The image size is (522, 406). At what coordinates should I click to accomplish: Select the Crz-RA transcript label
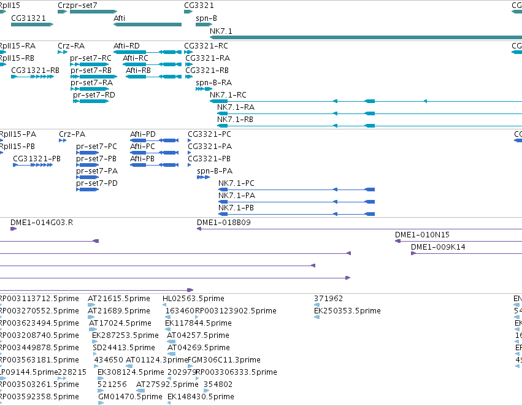[x=71, y=46]
